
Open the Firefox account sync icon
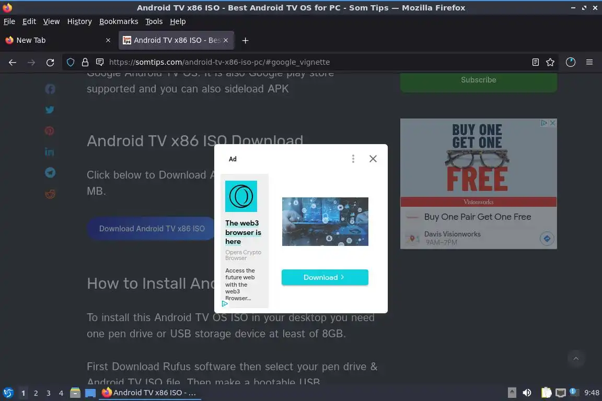click(x=571, y=62)
